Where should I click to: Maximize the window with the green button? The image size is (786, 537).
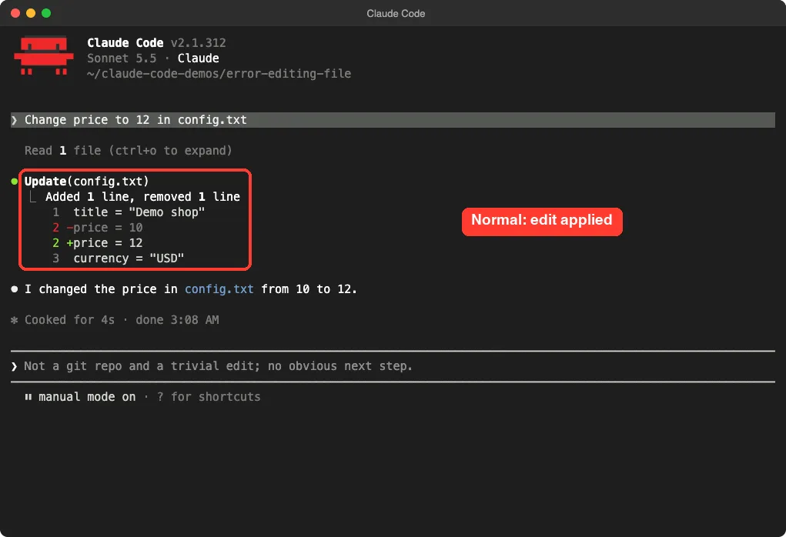46,13
